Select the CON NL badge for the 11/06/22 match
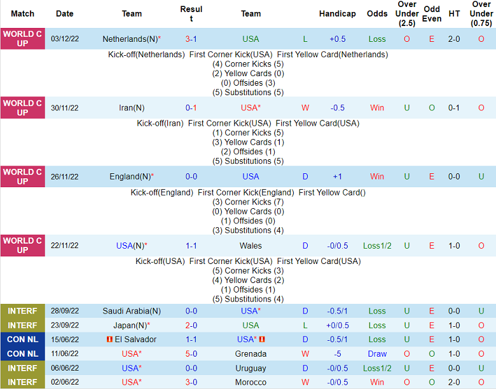This screenshot has width=496, height=389. pyautogui.click(x=22, y=353)
